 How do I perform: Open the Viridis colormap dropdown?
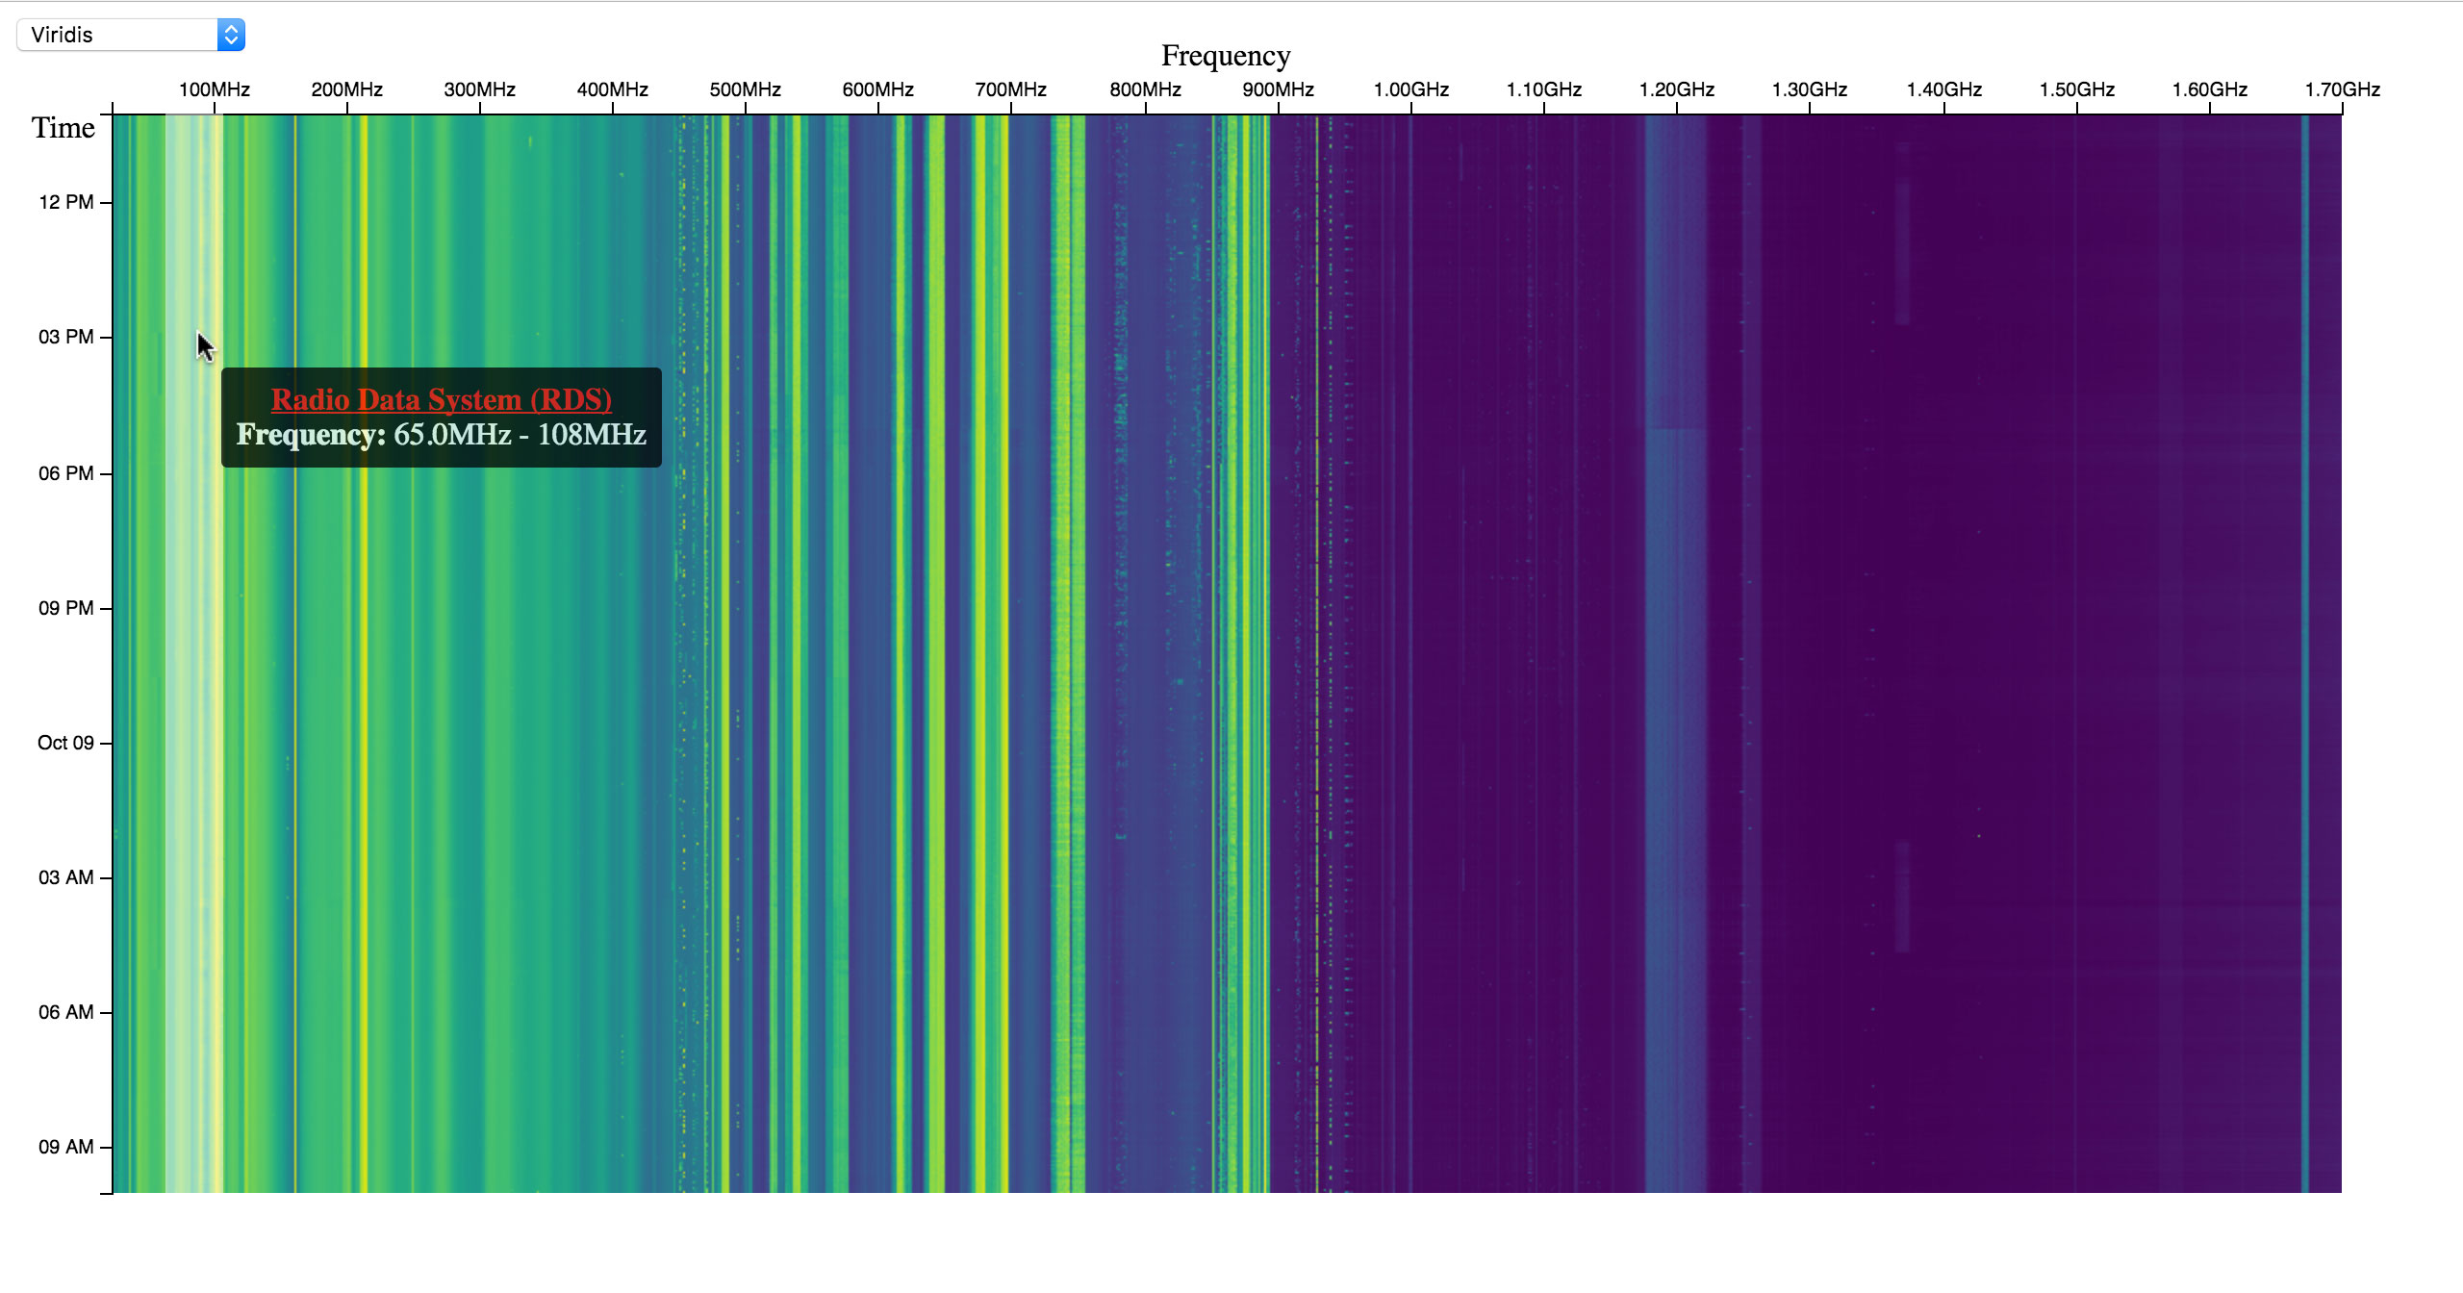tap(119, 35)
